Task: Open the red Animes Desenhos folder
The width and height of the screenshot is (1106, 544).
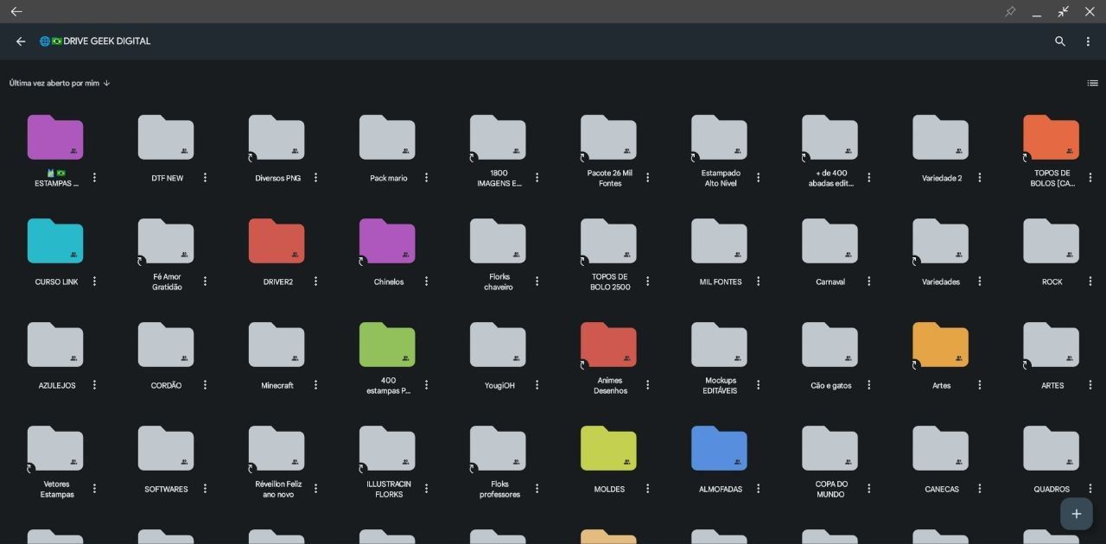Action: (x=608, y=345)
